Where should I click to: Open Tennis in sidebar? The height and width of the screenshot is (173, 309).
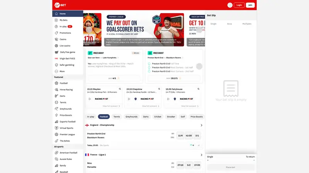coord(68,102)
